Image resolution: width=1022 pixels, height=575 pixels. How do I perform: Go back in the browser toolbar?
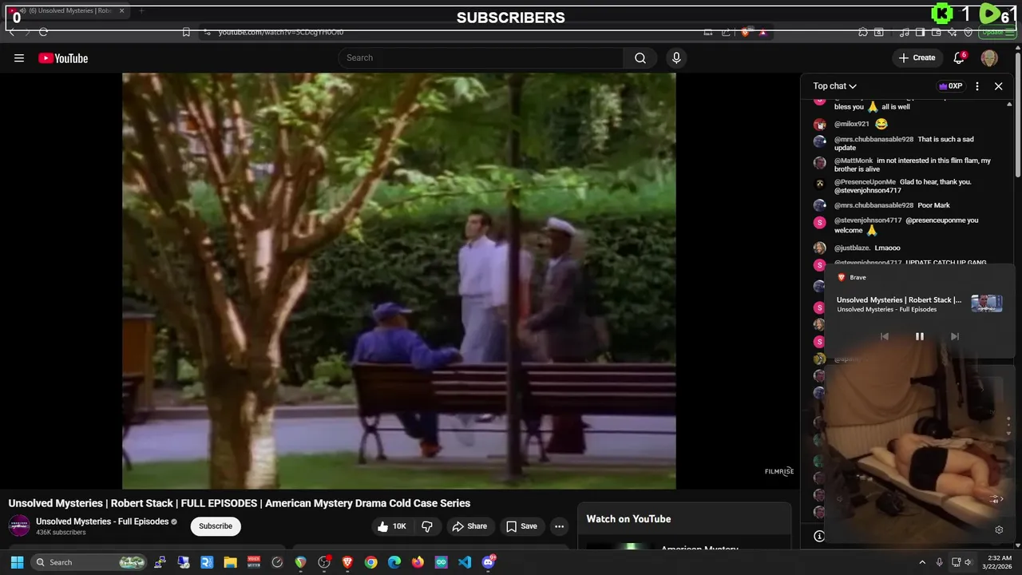(x=11, y=32)
